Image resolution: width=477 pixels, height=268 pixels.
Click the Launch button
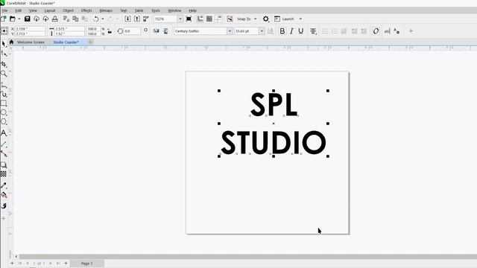pos(285,19)
